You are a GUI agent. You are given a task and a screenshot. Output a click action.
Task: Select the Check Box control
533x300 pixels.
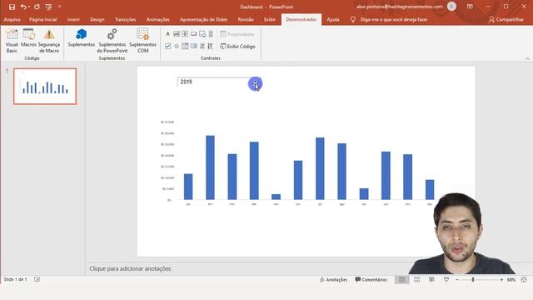coord(168,47)
